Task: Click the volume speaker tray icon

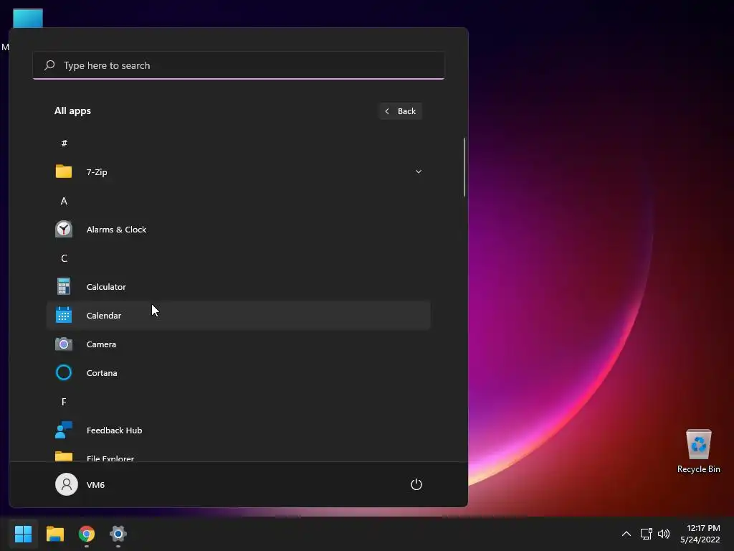Action: pyautogui.click(x=664, y=534)
